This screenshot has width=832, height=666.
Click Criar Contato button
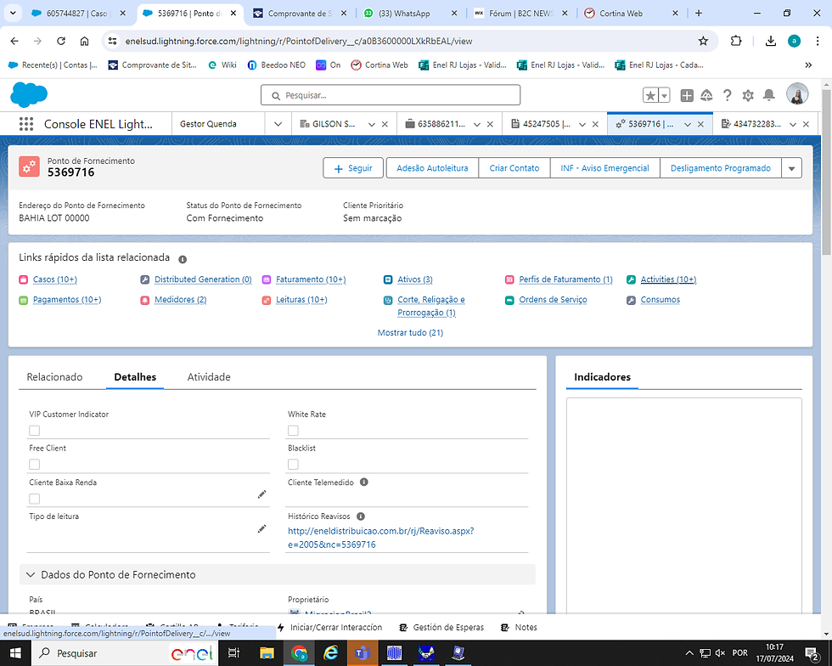pyautogui.click(x=514, y=168)
